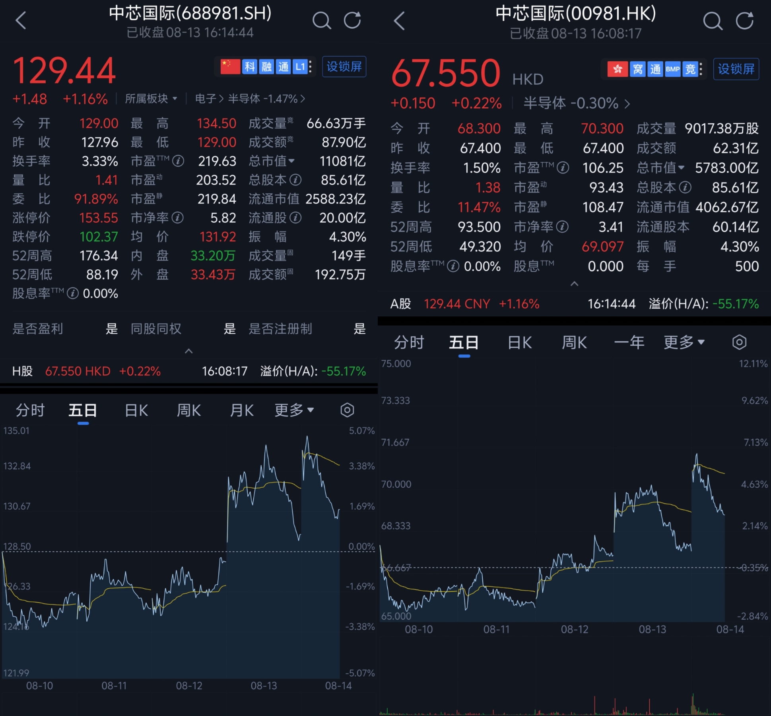
Task: Switch the HK chart to 周K
Action: [x=574, y=342]
